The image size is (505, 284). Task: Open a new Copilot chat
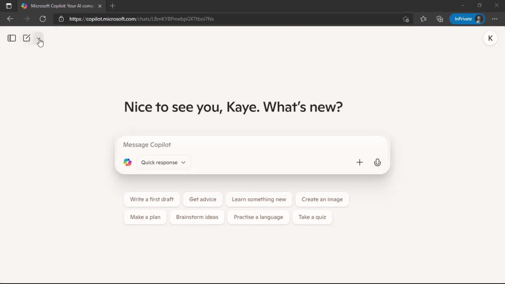pos(27,38)
